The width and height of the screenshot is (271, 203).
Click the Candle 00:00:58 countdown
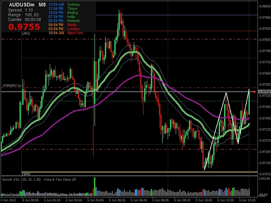(25, 19)
